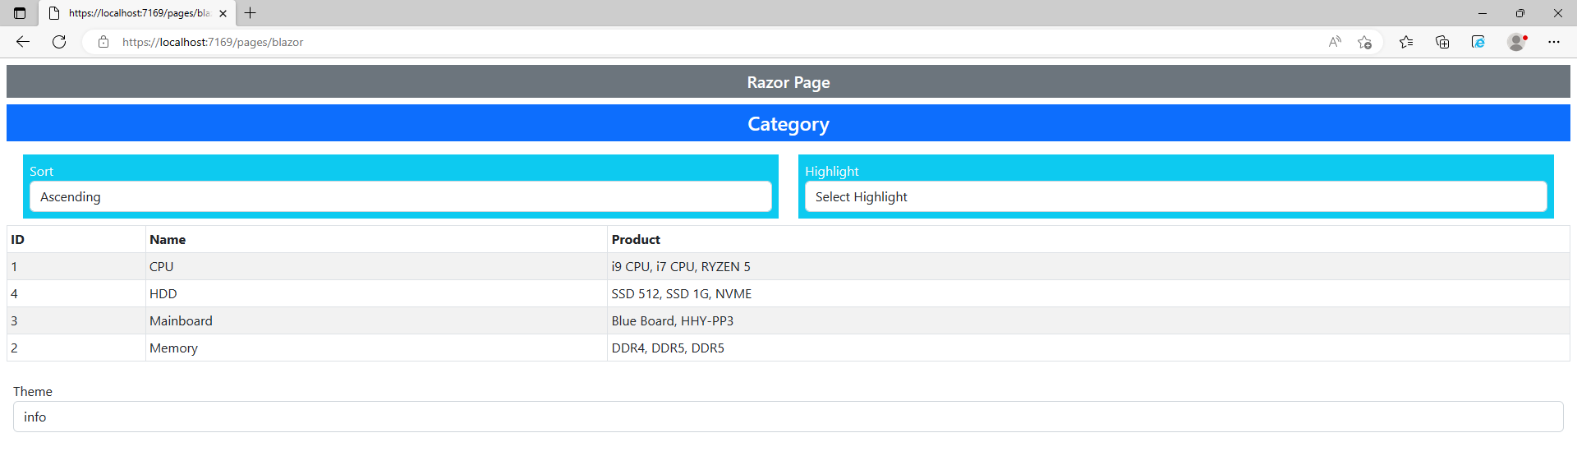
Task: Click the Razor Page header banner
Action: pos(788,82)
